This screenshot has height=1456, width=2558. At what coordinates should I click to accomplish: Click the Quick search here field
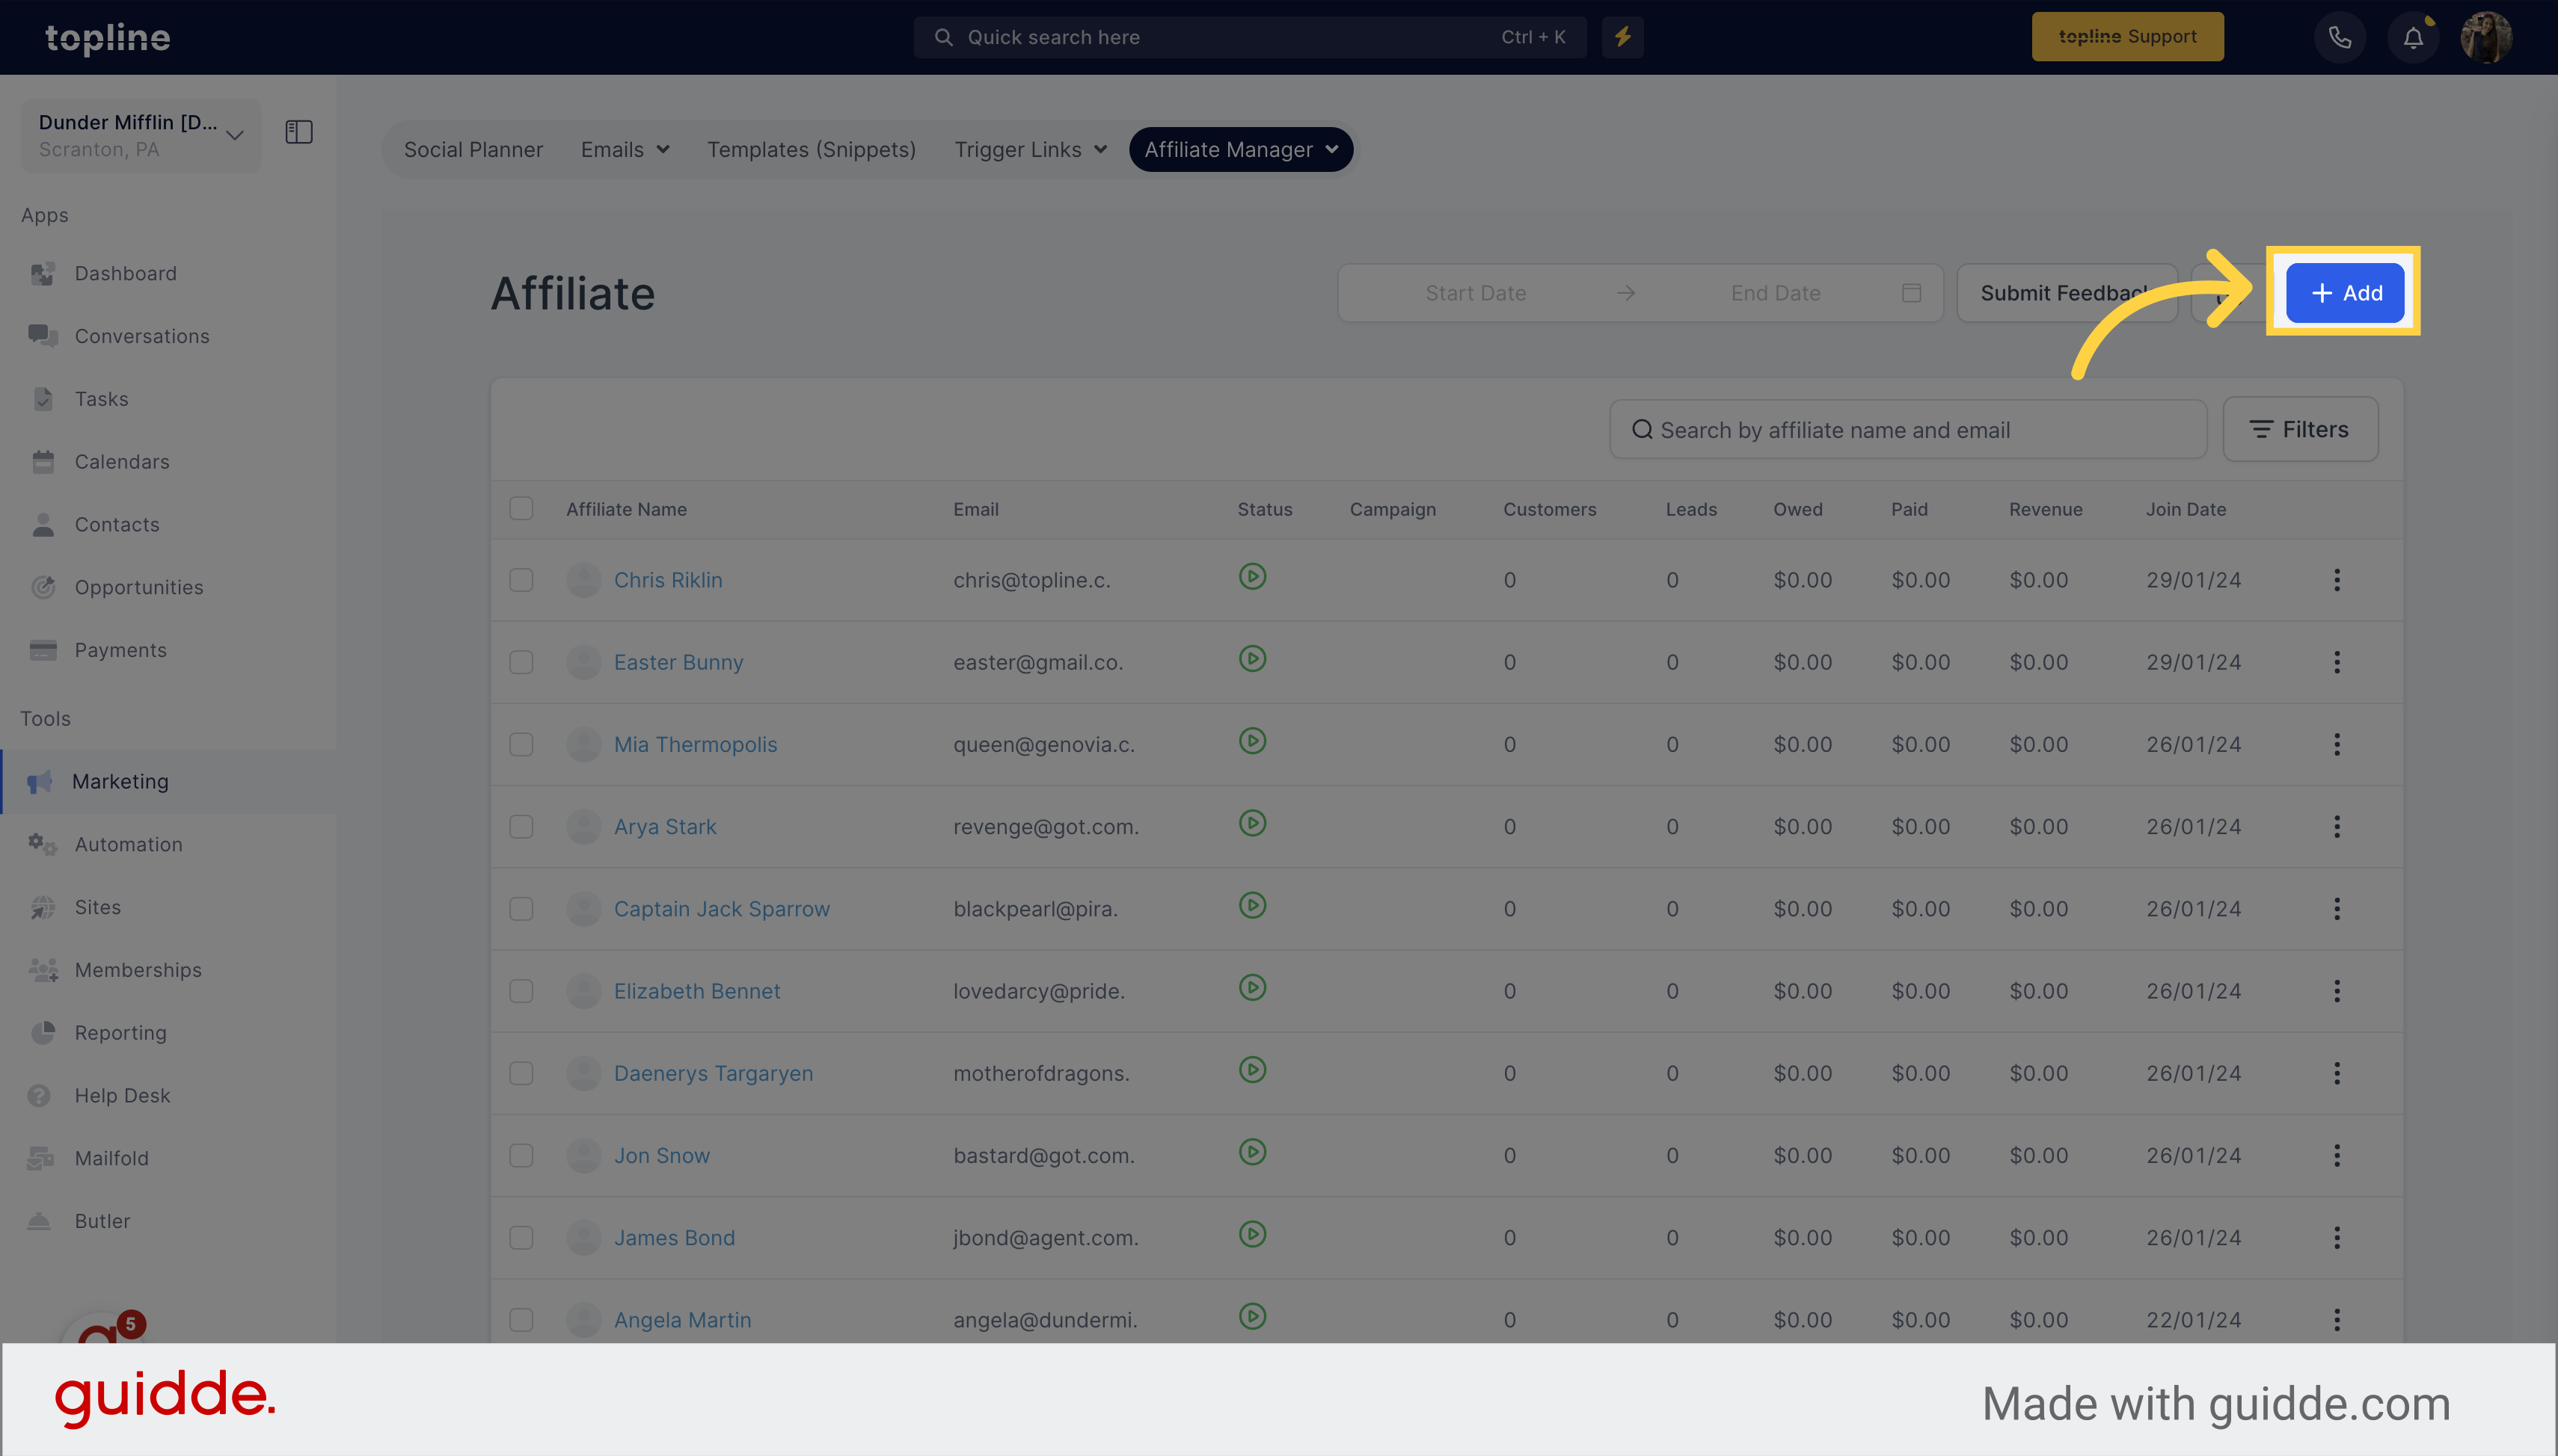(1250, 37)
